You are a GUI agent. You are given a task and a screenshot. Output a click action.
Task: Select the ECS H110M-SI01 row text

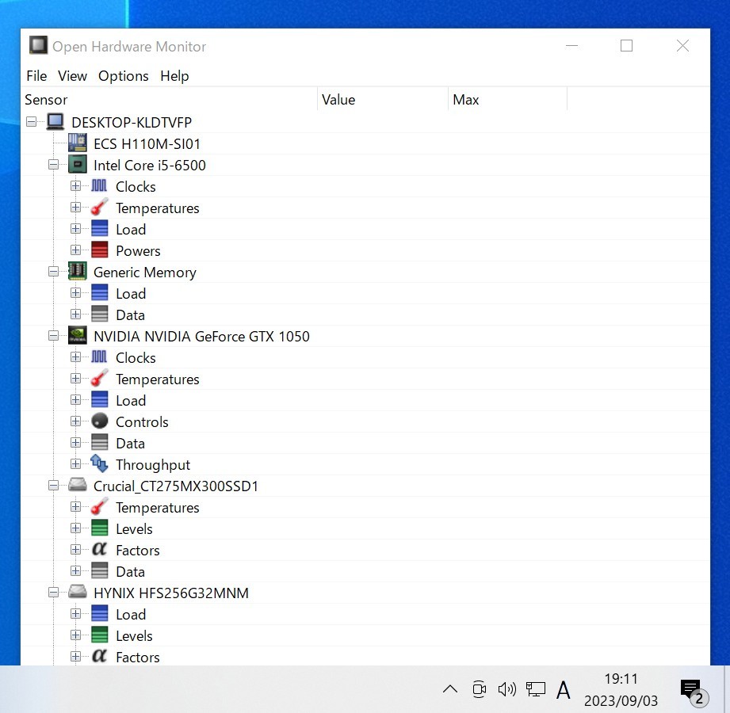(x=147, y=144)
